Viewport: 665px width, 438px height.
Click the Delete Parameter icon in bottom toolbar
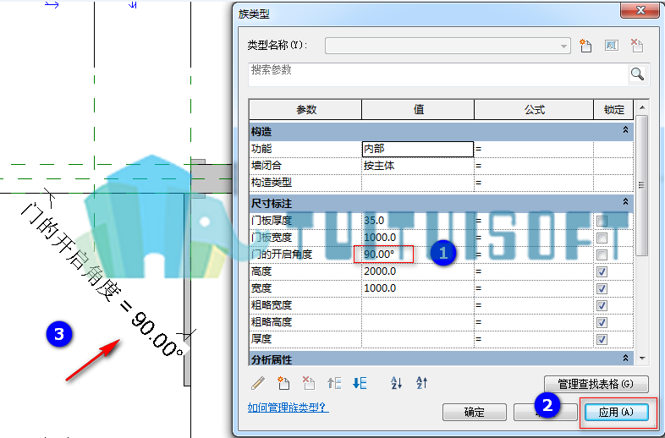308,383
